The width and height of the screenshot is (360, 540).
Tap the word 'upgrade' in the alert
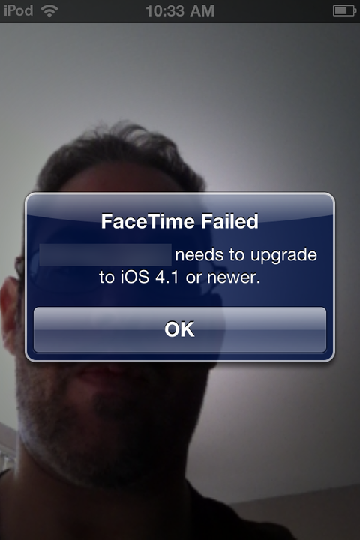283,256
